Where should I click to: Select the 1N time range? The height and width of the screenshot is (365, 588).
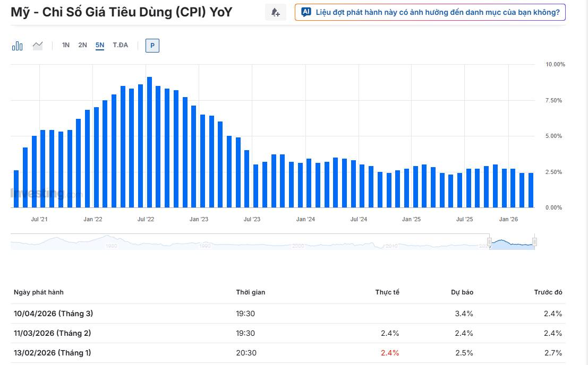tap(66, 45)
